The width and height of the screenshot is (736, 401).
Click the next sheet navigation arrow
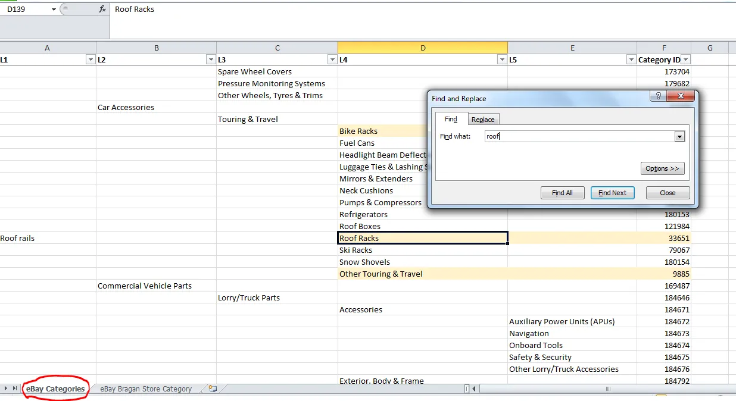7,389
